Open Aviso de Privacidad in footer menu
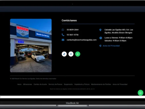 pyautogui.click(x=120, y=84)
